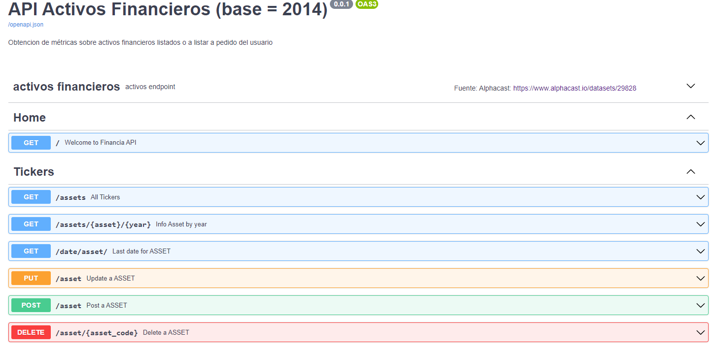Open the Alphacast datasets link
Image resolution: width=715 pixels, height=348 pixels.
click(574, 88)
